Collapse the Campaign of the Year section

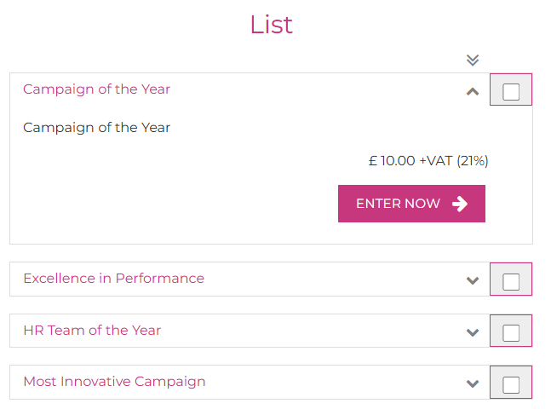pyautogui.click(x=473, y=91)
